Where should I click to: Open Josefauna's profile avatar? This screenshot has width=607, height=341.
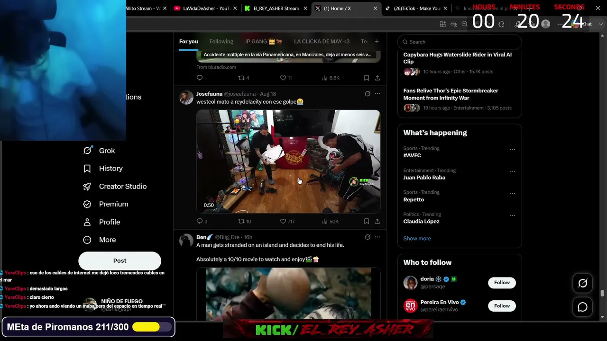(186, 98)
